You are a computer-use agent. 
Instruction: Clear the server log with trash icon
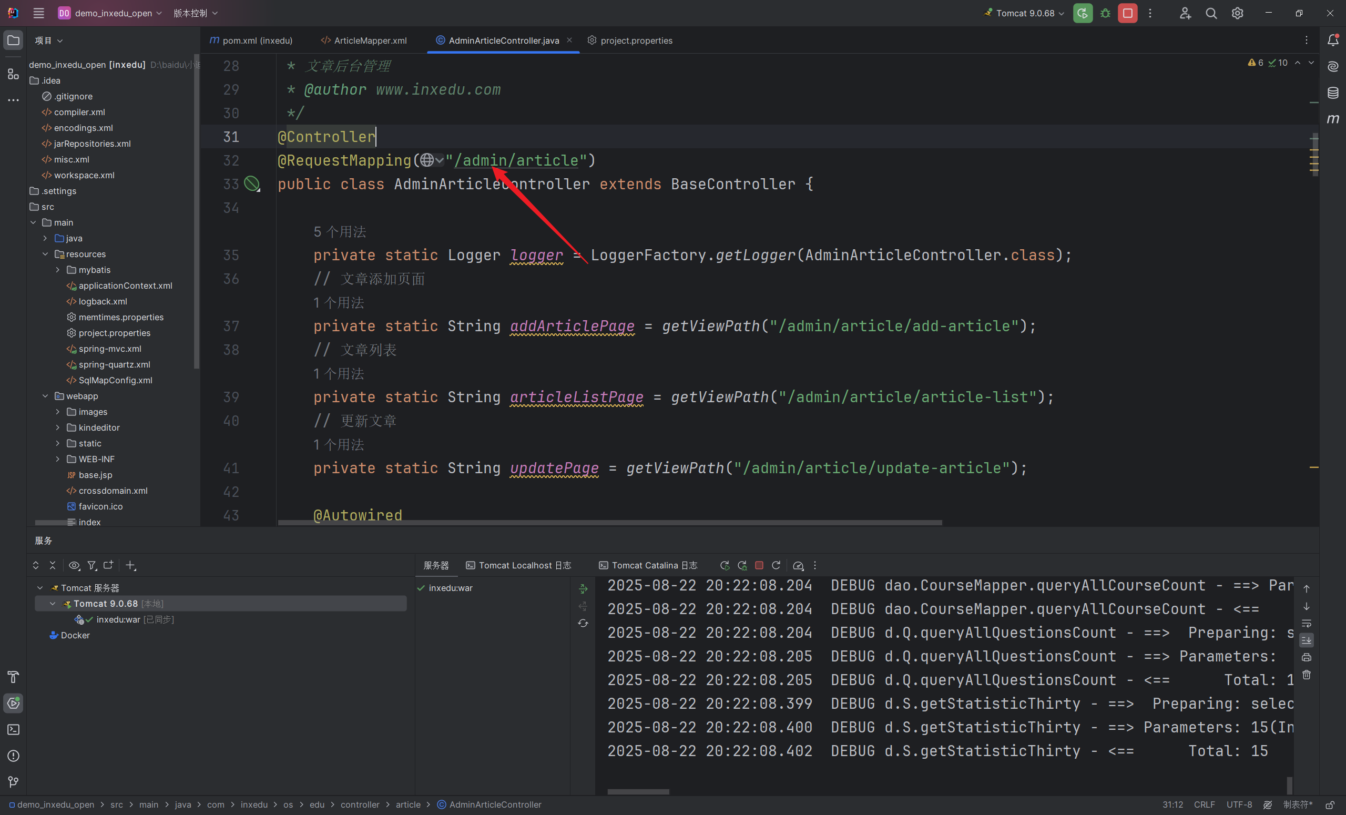pos(1306,675)
